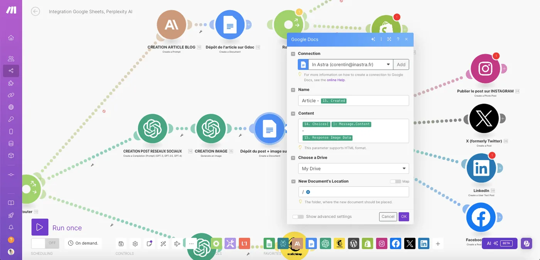This screenshot has width=540, height=260.
Task: Add Google Sheets module from favorites bar
Action: click(269, 243)
